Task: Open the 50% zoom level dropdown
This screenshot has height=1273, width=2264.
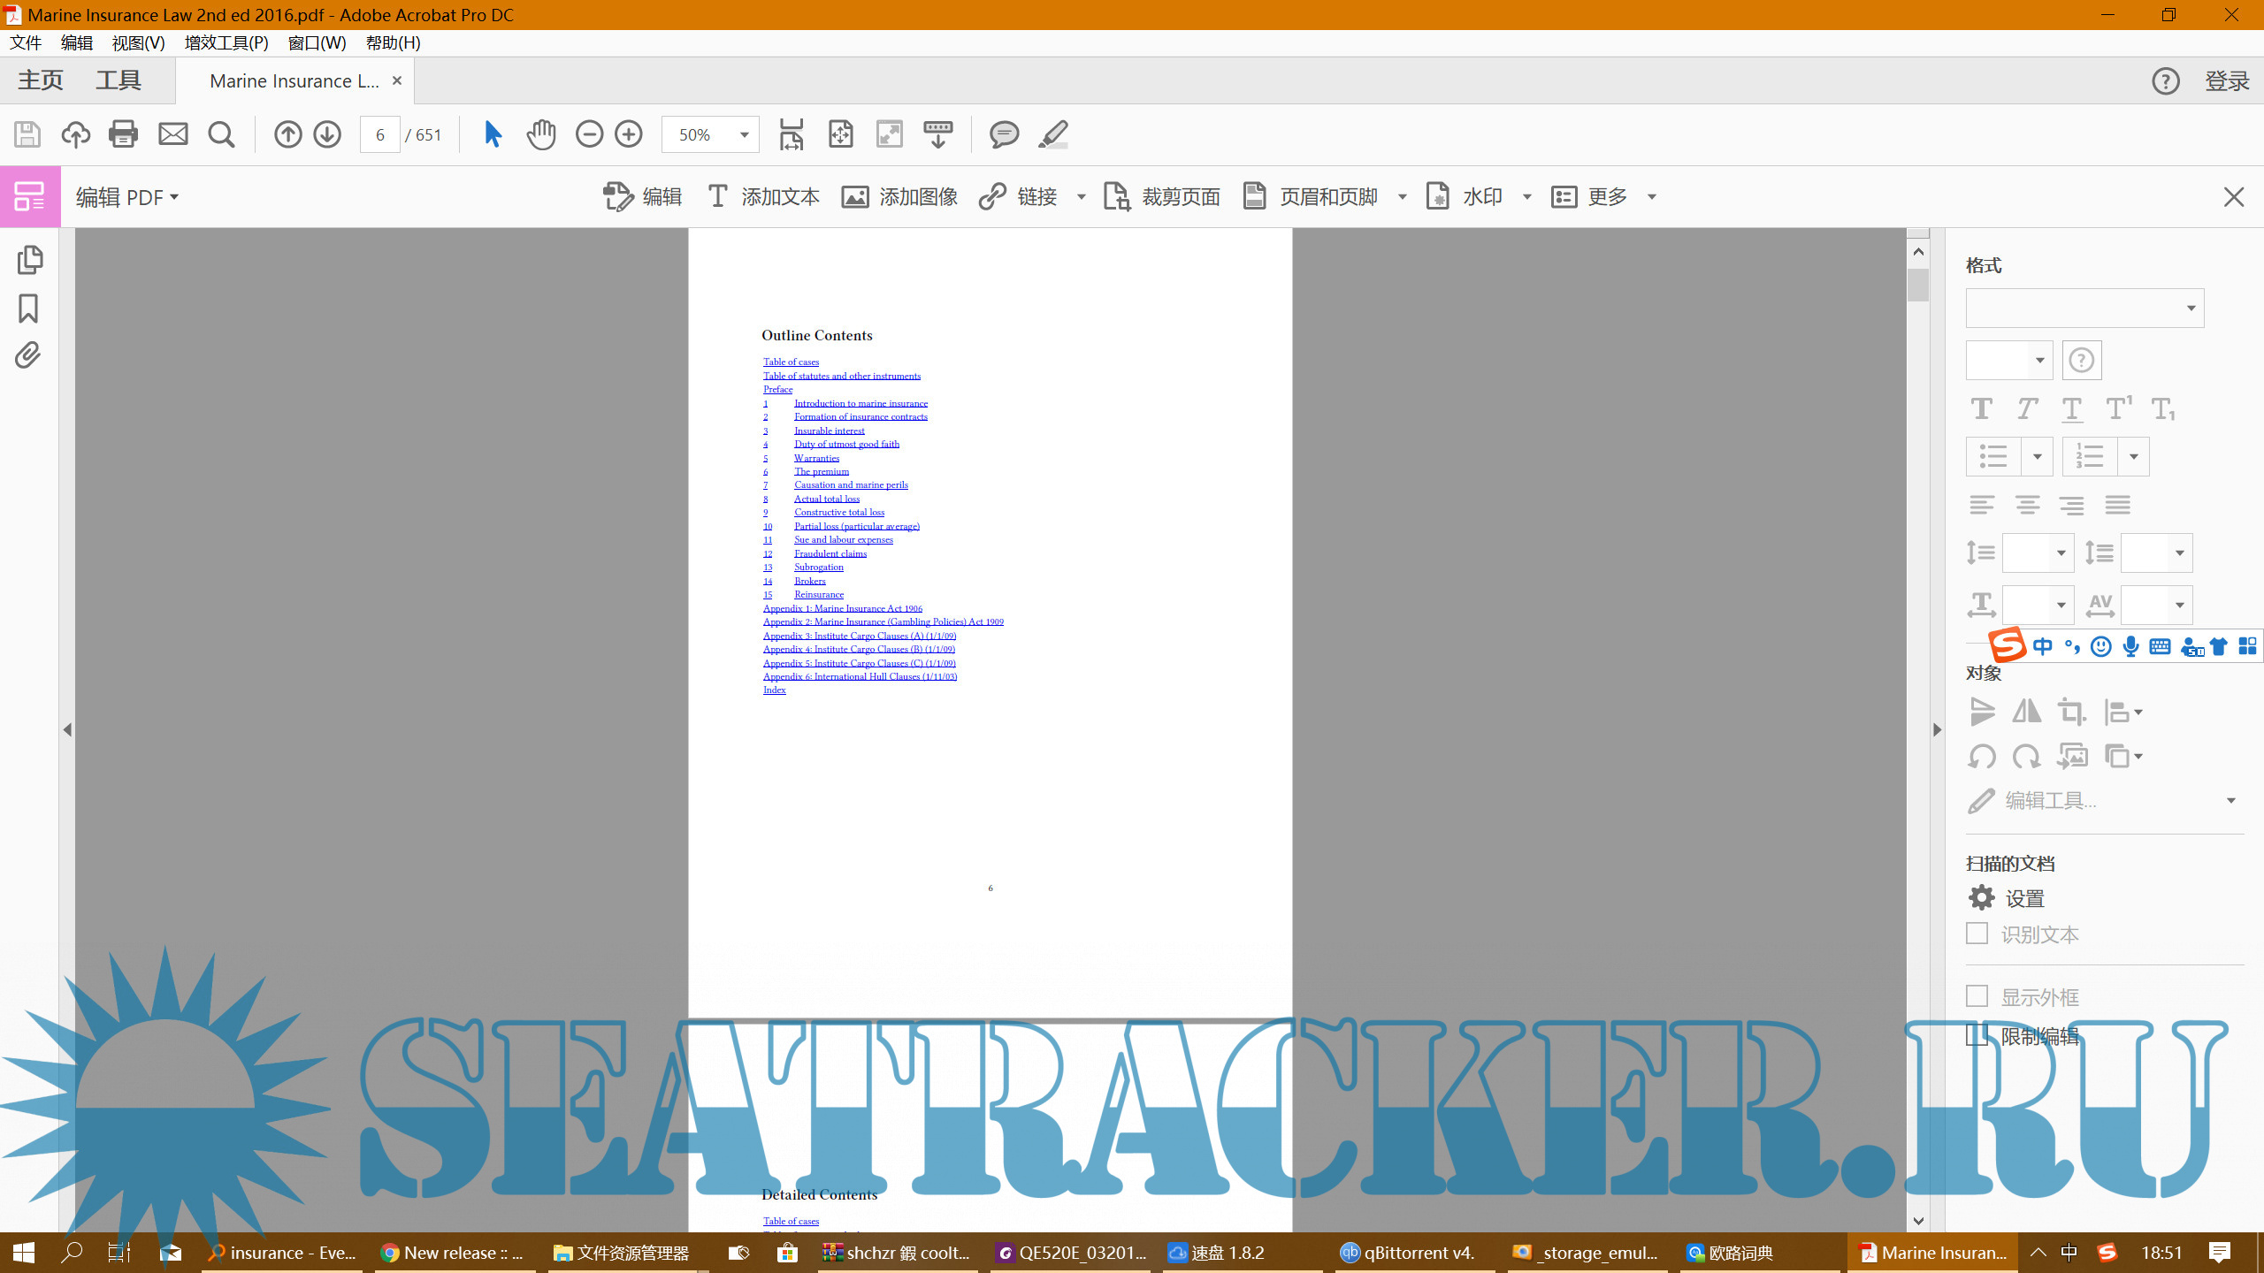Action: [x=745, y=134]
